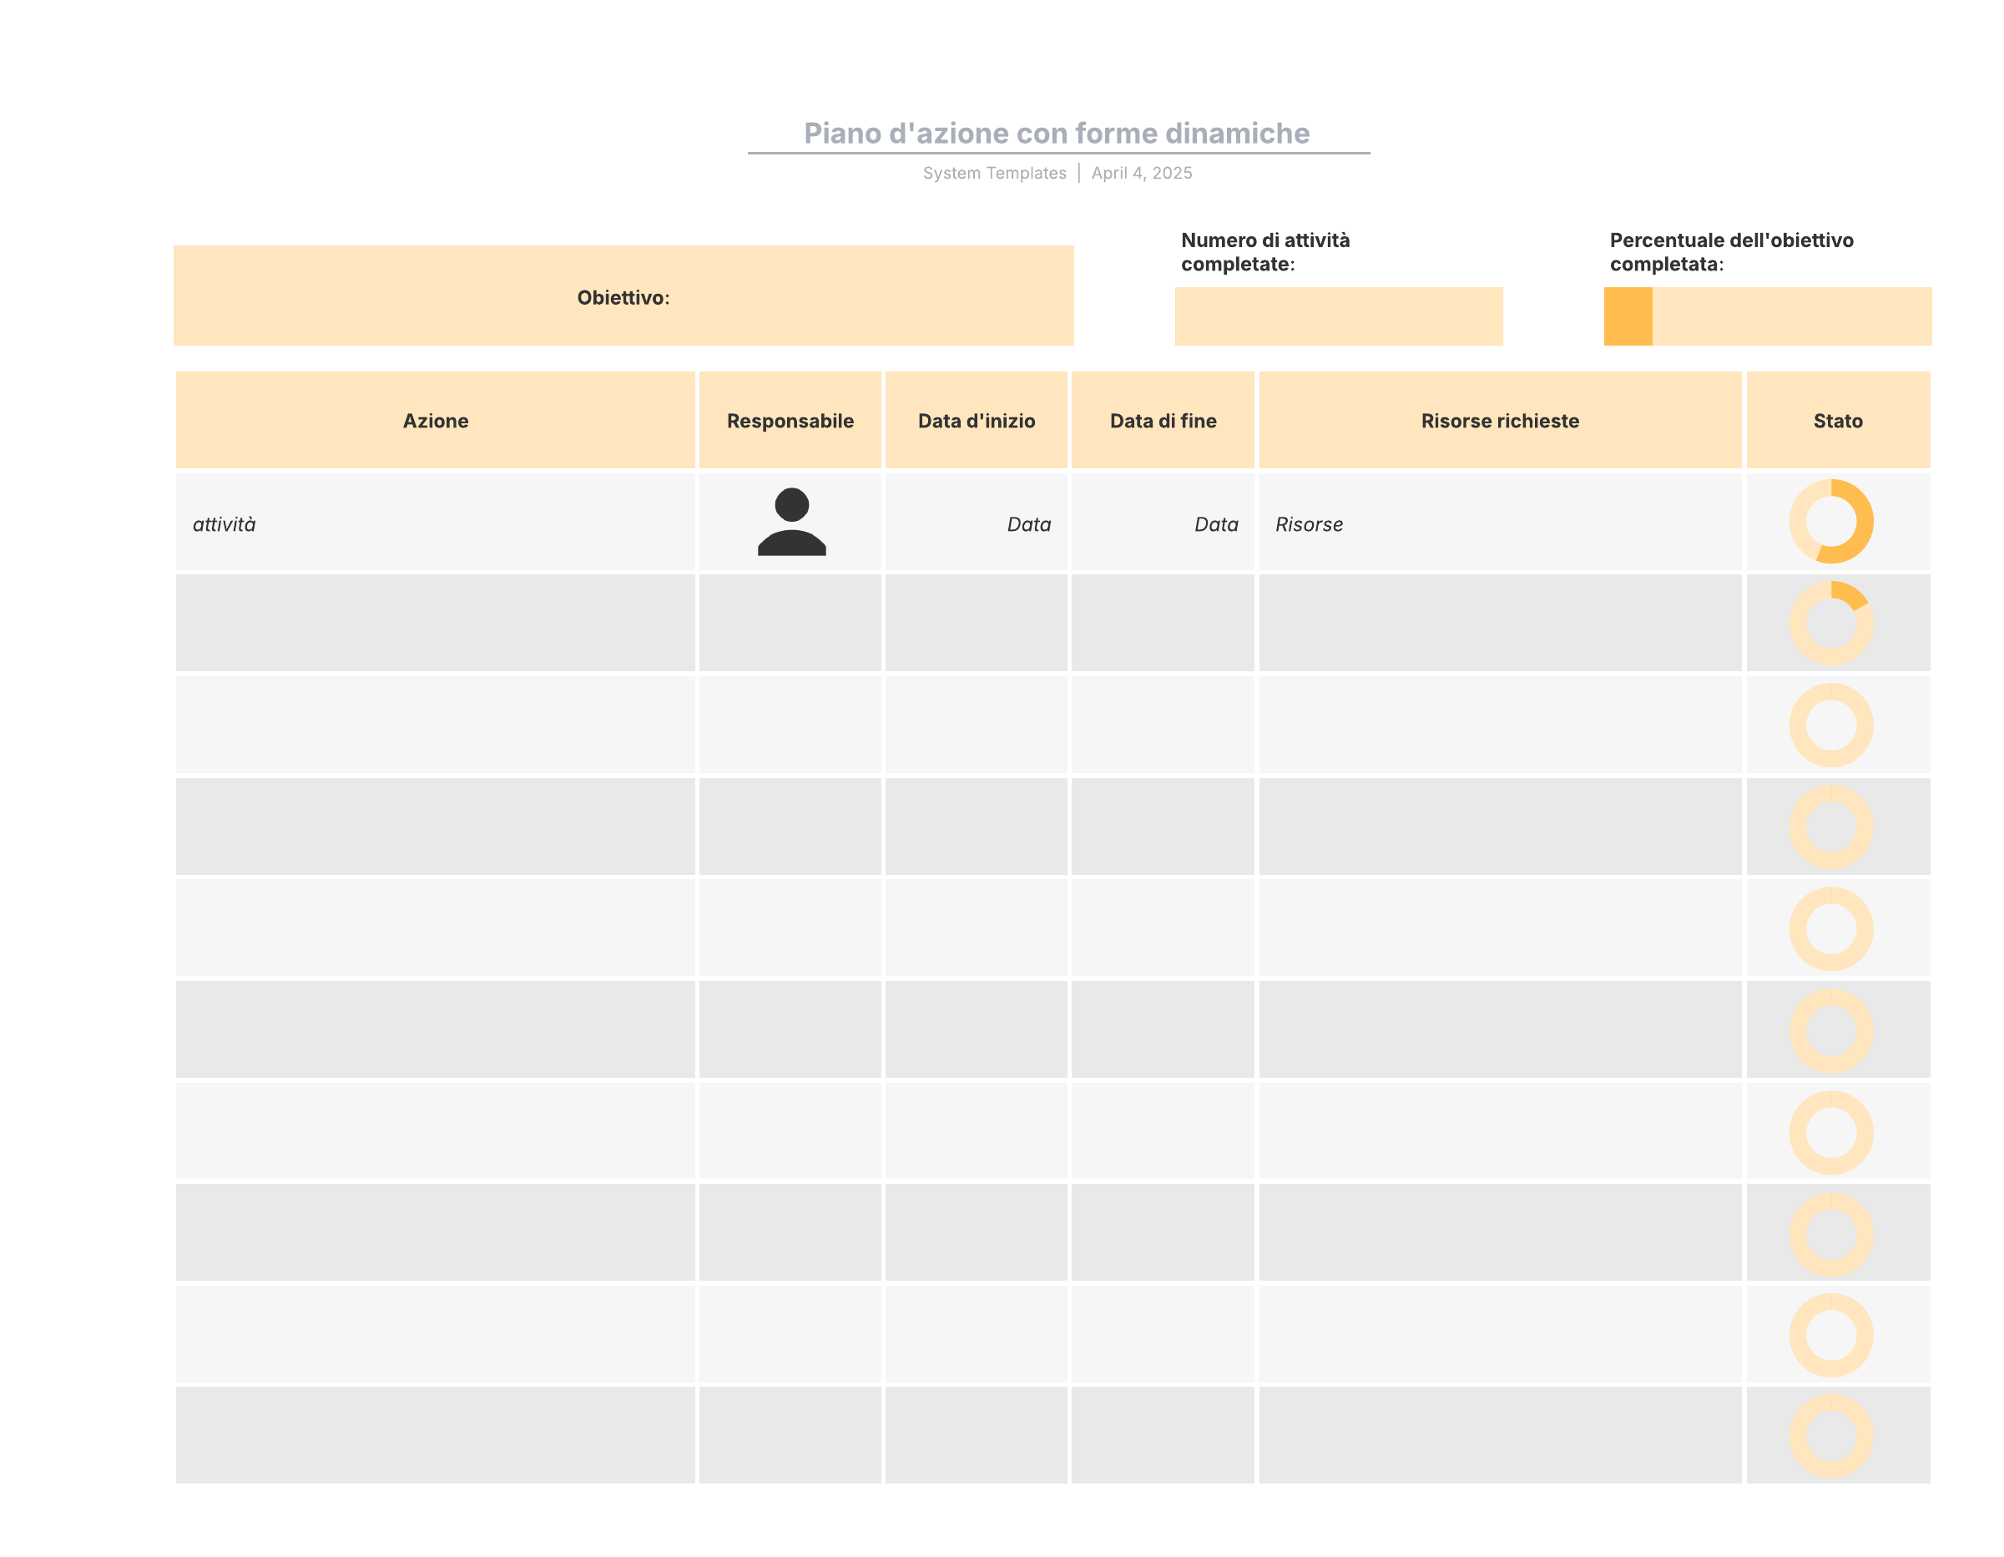Click the Risorse cell in the first row
This screenshot has width=2004, height=1557.
pos(1309,524)
